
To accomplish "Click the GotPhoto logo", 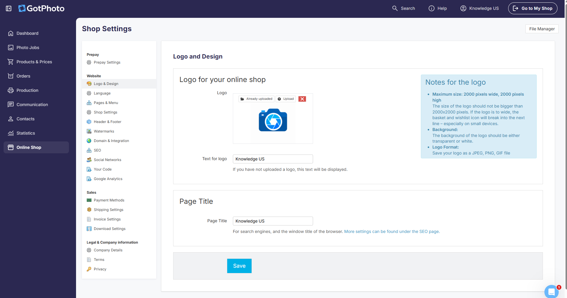I will [x=41, y=8].
